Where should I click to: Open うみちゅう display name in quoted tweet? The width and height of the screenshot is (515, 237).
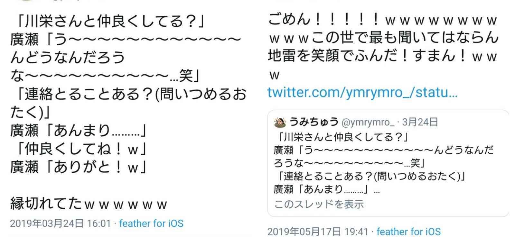[314, 122]
